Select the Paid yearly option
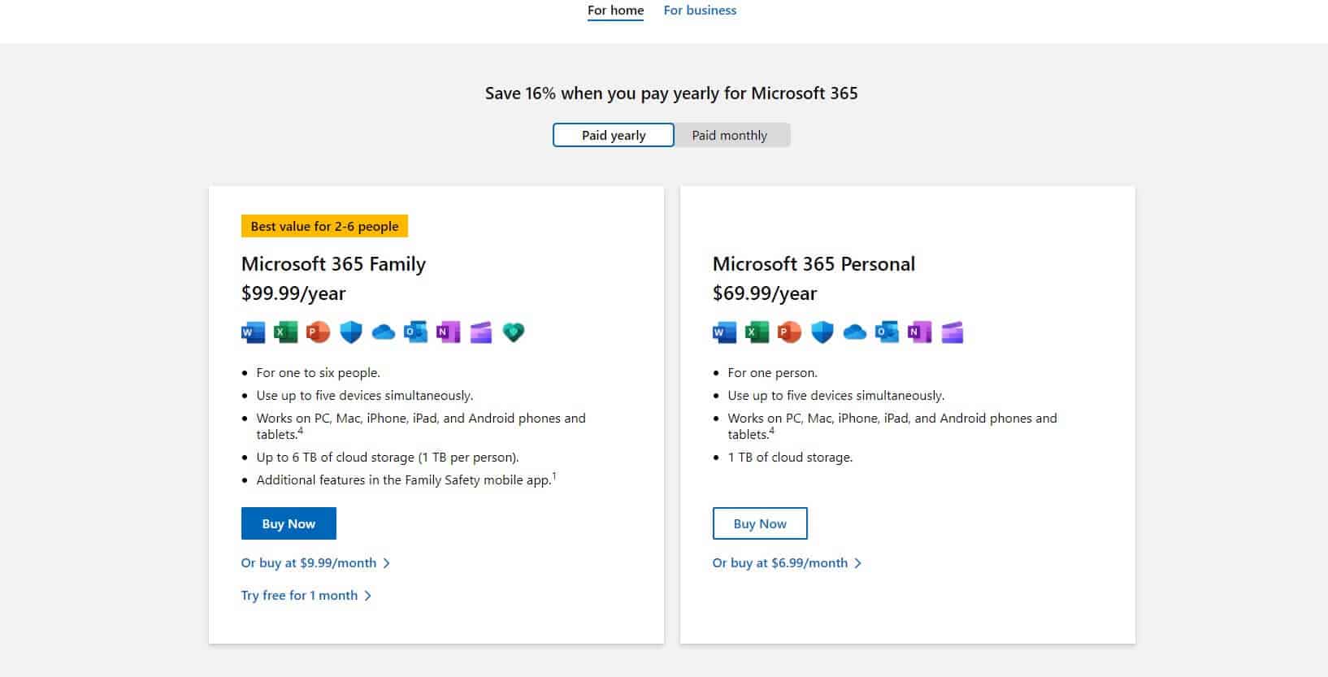This screenshot has height=677, width=1328. [x=613, y=134]
